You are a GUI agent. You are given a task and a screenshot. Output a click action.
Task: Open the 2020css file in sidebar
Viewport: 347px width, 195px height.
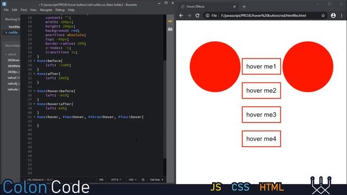14,60
